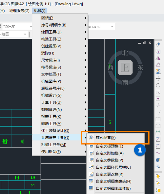
Task: Select the Stretch tool icon
Action: click(158, 99)
